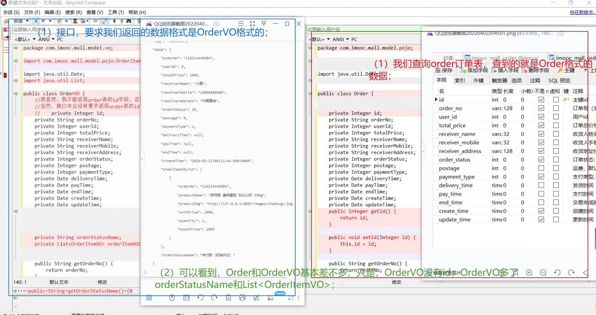This screenshot has height=315, width=596.
Task: Zoom in on the right viewer image
Action: [529, 273]
